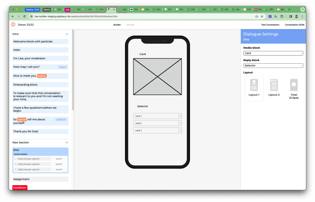Click the browser address bar URL

click(76, 16)
